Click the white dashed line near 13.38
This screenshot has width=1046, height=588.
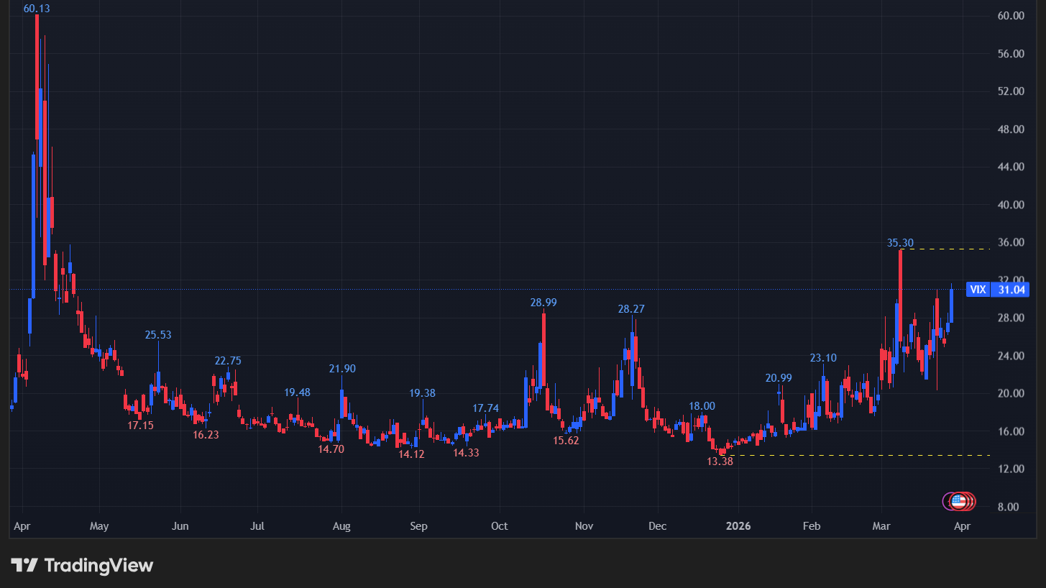tap(863, 455)
